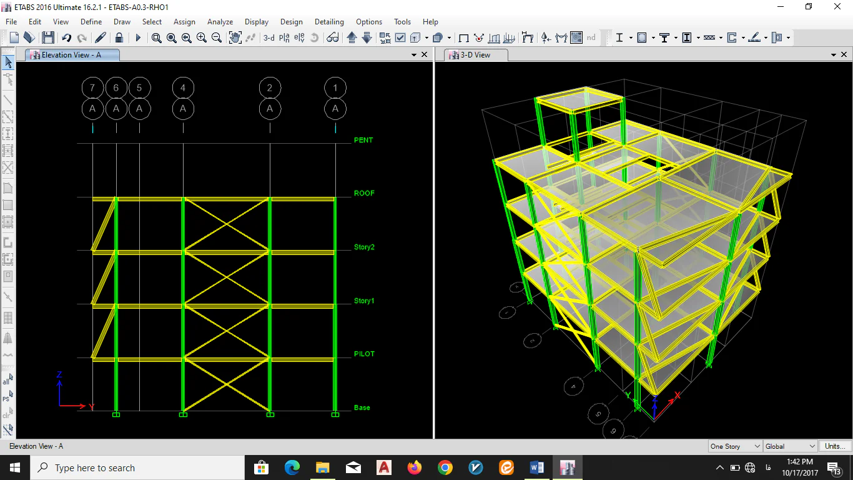Expand the Elevation View window list arrow
The height and width of the screenshot is (480, 853).
[413, 55]
